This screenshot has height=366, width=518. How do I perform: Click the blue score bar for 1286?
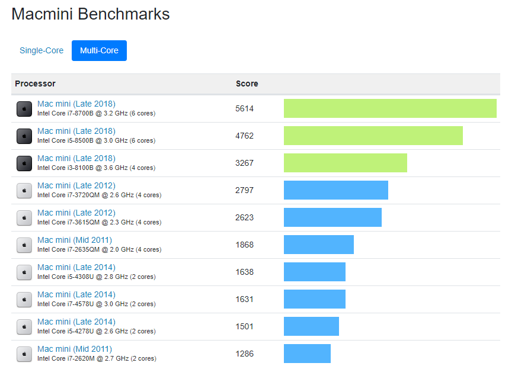pyautogui.click(x=307, y=354)
